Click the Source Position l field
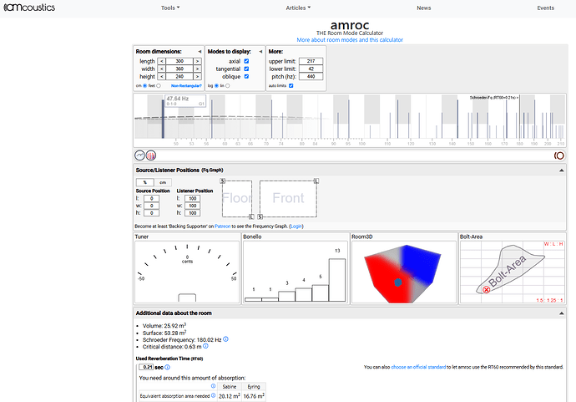The width and height of the screenshot is (576, 402). pyautogui.click(x=151, y=198)
